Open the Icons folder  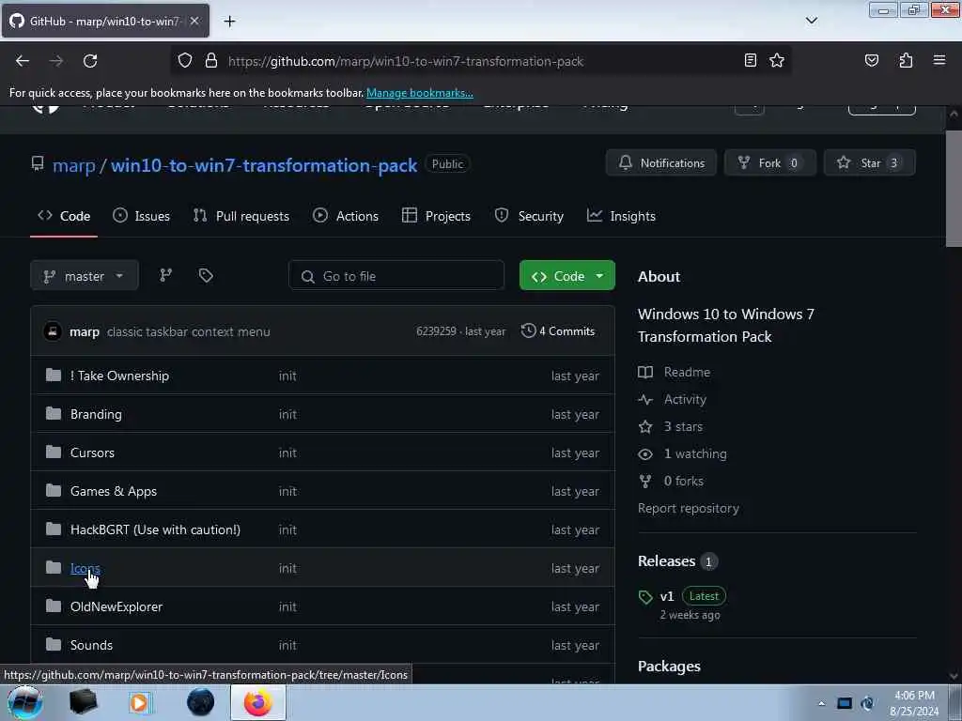[85, 568]
